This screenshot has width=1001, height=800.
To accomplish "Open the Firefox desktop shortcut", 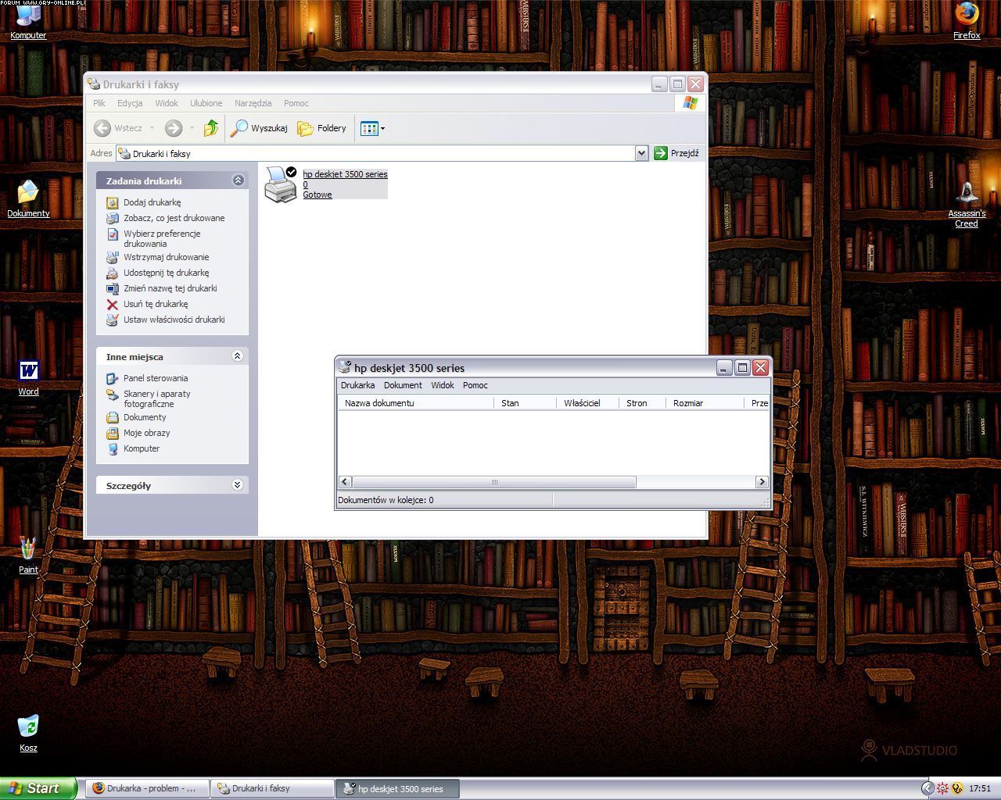I will (x=967, y=21).
